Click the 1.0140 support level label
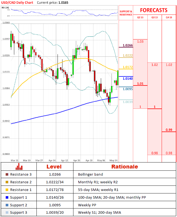The height and width of the screenshot is (217, 177). pos(128,79)
